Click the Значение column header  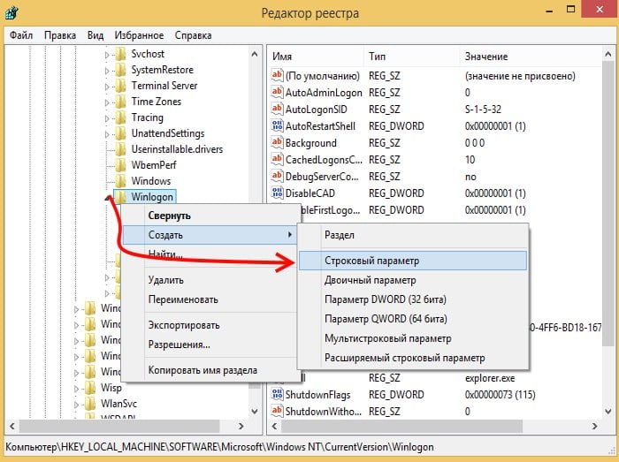point(485,57)
